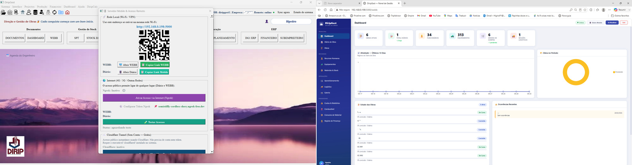
Task: Click Abrir Diário button in dialog
Action: click(128, 72)
